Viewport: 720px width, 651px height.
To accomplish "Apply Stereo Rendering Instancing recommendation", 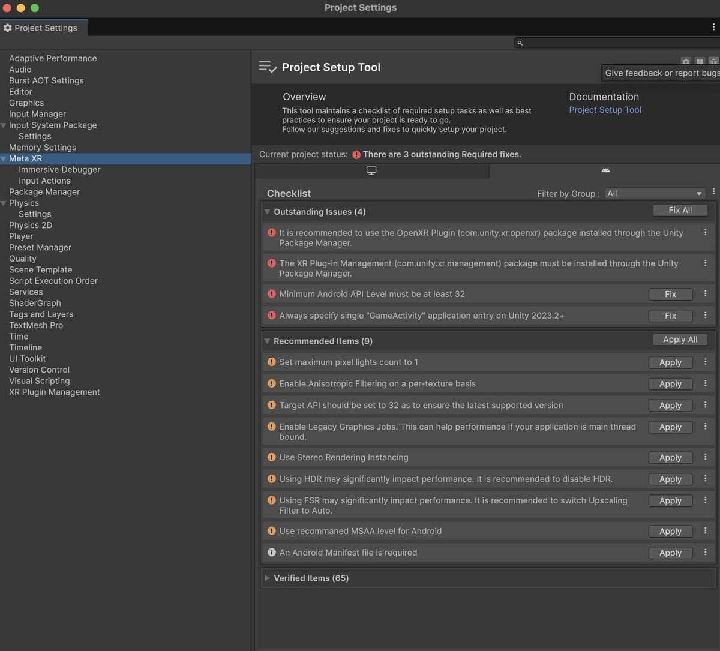I will (670, 458).
